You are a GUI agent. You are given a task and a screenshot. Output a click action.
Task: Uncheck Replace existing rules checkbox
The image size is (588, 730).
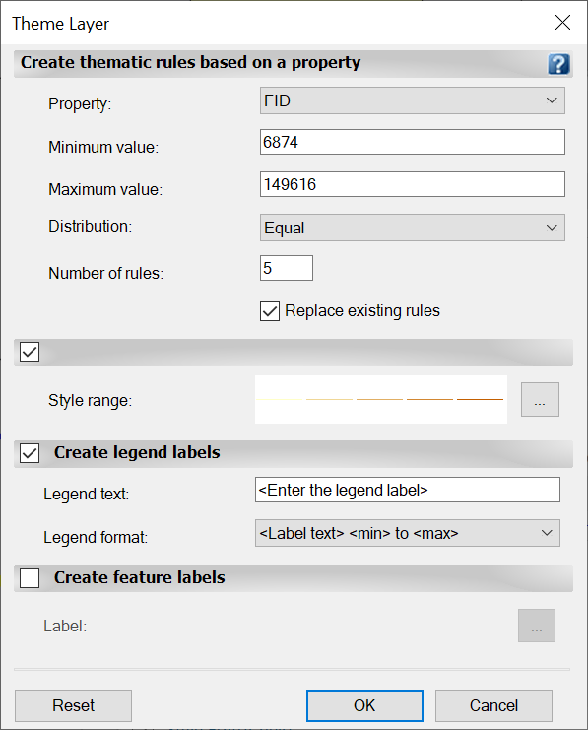[270, 311]
